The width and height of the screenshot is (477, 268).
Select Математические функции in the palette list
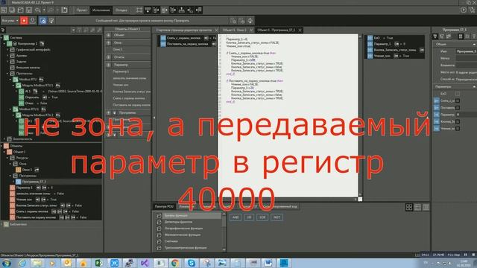tap(182, 235)
